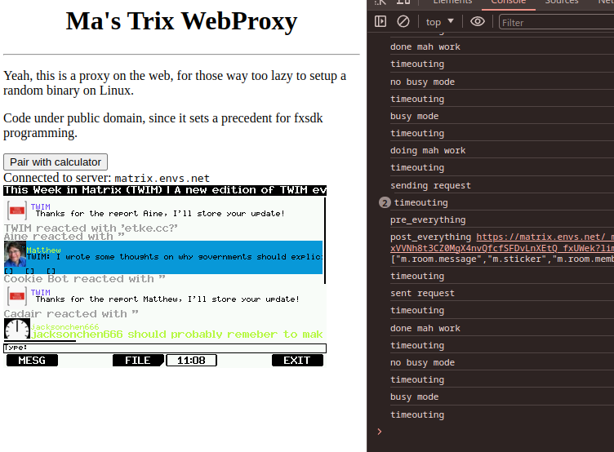The height and width of the screenshot is (452, 614).
Task: Expand the grouped timeouting message count badge
Action: 384,202
